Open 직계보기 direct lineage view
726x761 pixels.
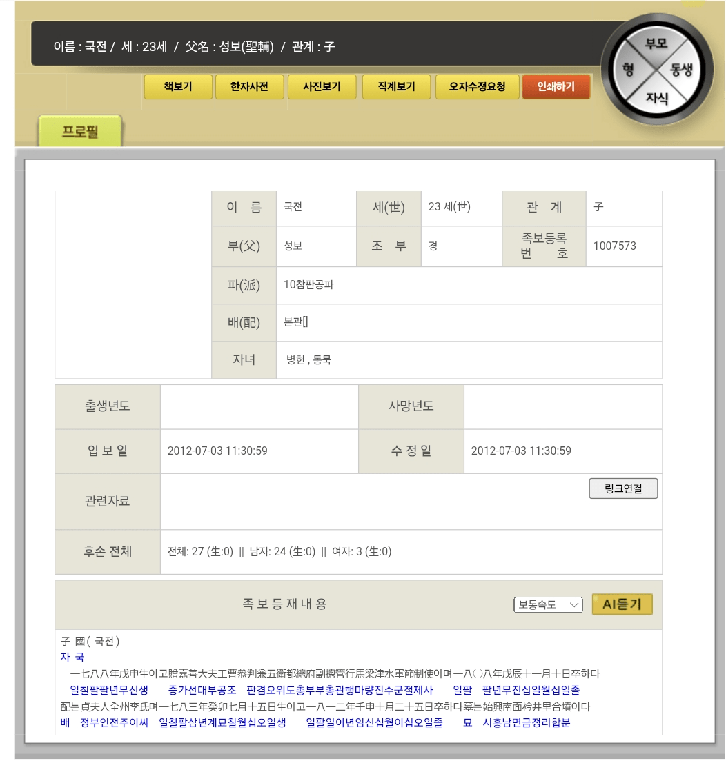click(396, 87)
